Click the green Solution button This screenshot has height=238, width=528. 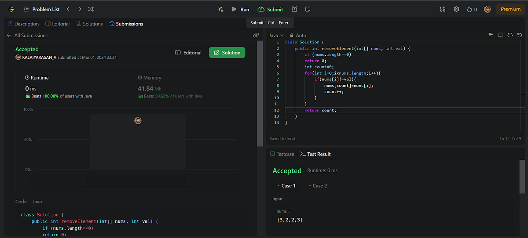pyautogui.click(x=227, y=53)
